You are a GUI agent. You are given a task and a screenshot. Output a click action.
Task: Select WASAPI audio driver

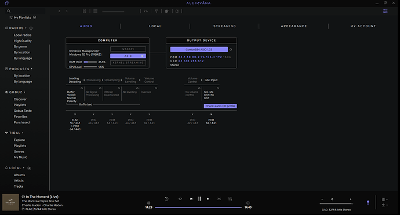click(x=128, y=49)
